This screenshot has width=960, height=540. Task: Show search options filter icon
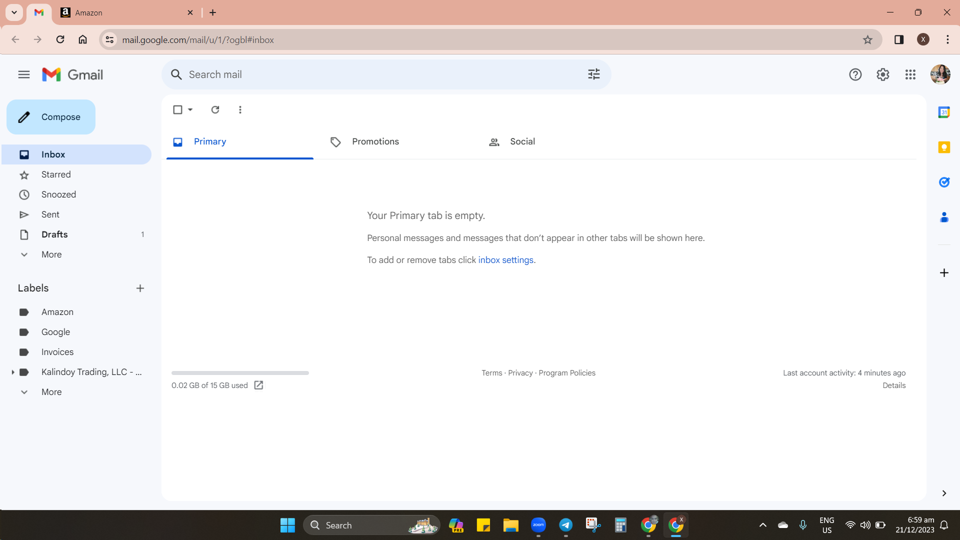click(593, 74)
